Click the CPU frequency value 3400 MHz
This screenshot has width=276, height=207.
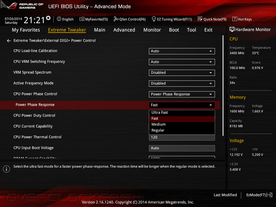237,53
